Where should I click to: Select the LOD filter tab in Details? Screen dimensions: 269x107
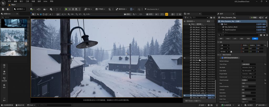(235, 39)
